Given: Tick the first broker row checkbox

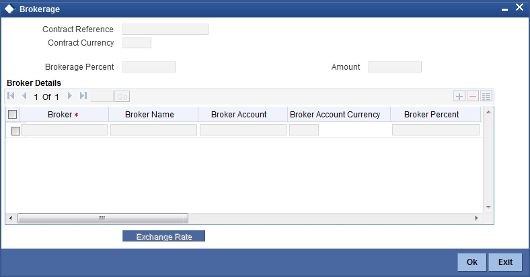Looking at the screenshot, I should pos(15,131).
